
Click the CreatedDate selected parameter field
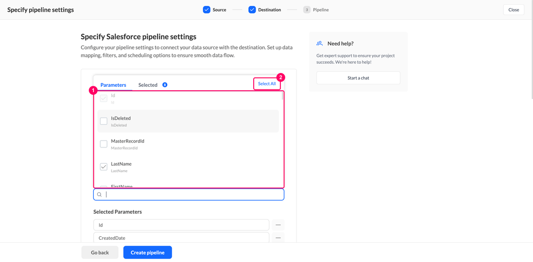pyautogui.click(x=182, y=238)
